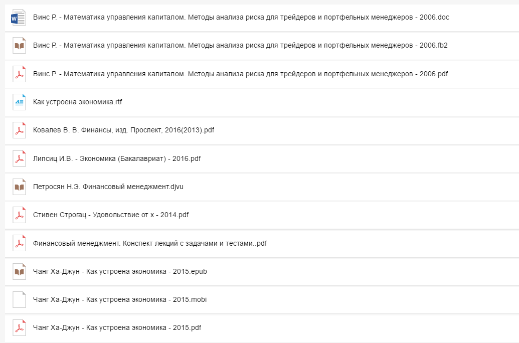Image resolution: width=519 pixels, height=343 pixels.
Task: Click the blank file icon for the .mobi file
Action: point(18,299)
